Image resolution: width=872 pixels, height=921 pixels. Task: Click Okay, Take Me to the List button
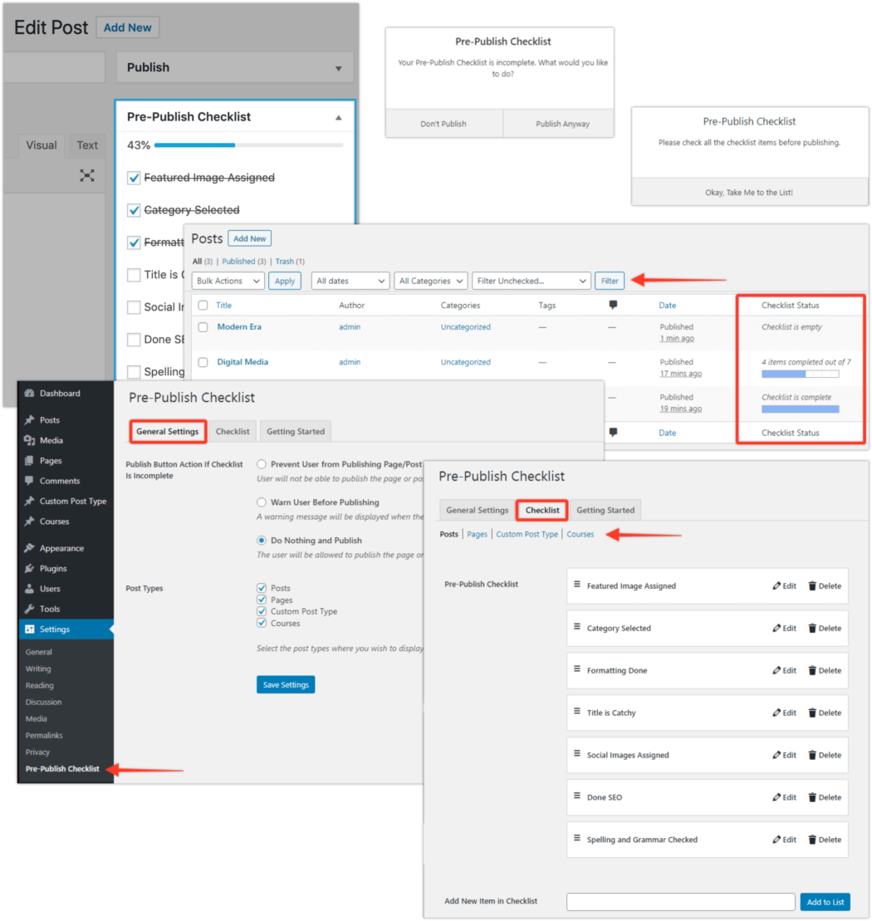(x=749, y=192)
